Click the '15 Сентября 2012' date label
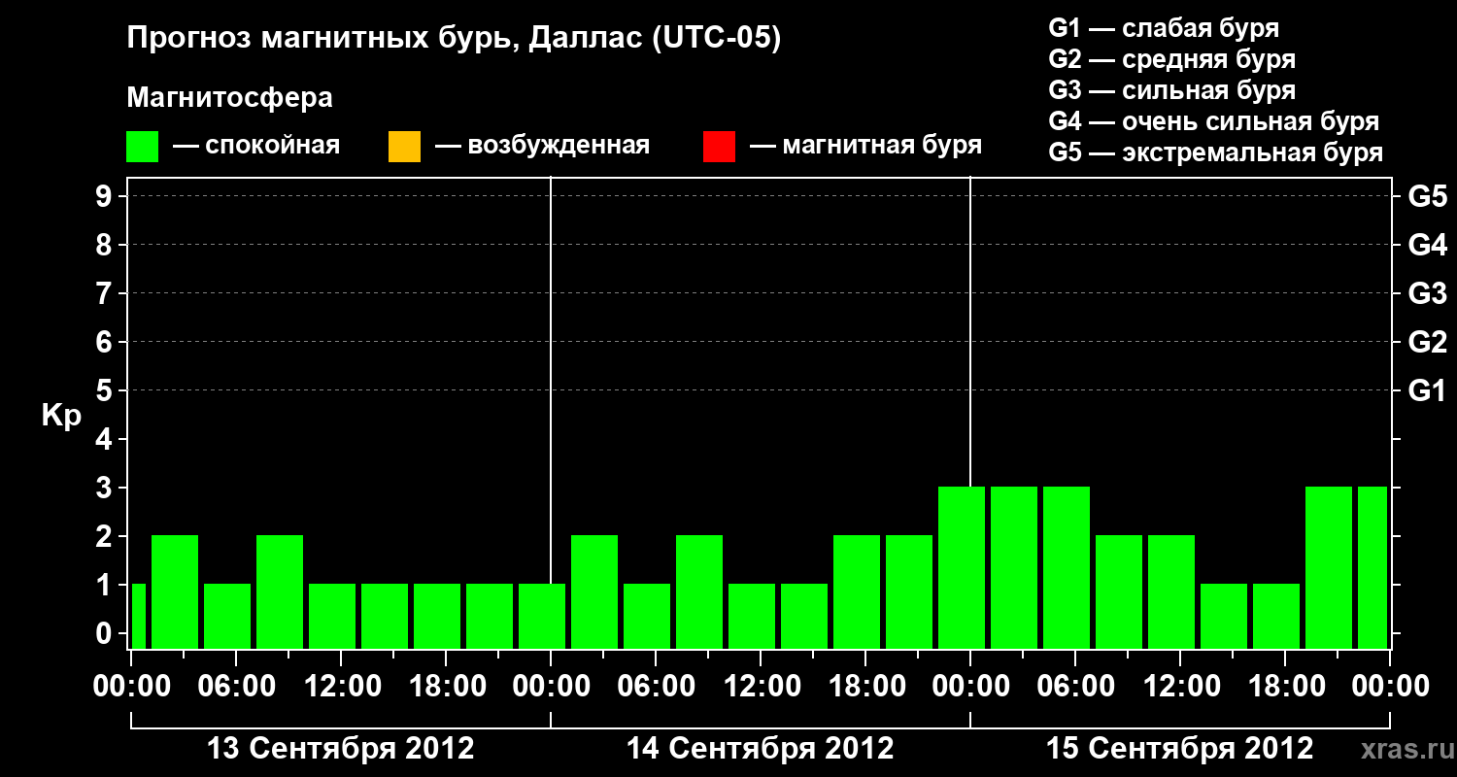The image size is (1457, 777). [x=1180, y=749]
